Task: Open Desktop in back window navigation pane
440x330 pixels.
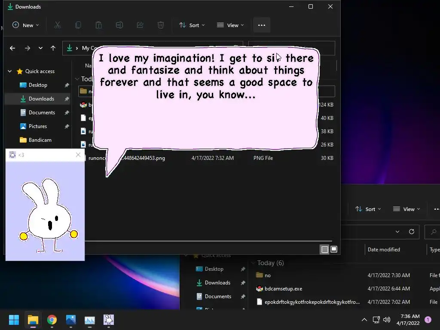Action: (x=214, y=269)
